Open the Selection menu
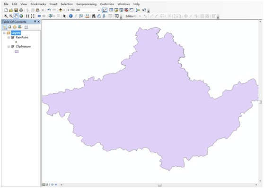Screen dimensions: 264x188 tap(67, 4)
